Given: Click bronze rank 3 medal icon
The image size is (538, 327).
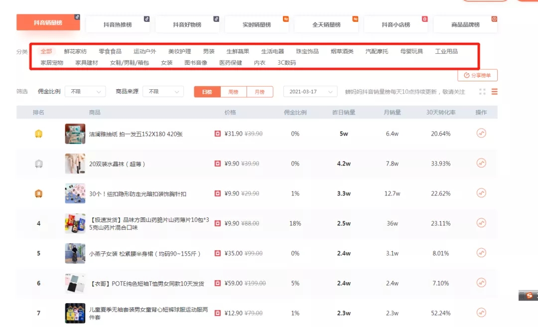Looking at the screenshot, I should 39,193.
